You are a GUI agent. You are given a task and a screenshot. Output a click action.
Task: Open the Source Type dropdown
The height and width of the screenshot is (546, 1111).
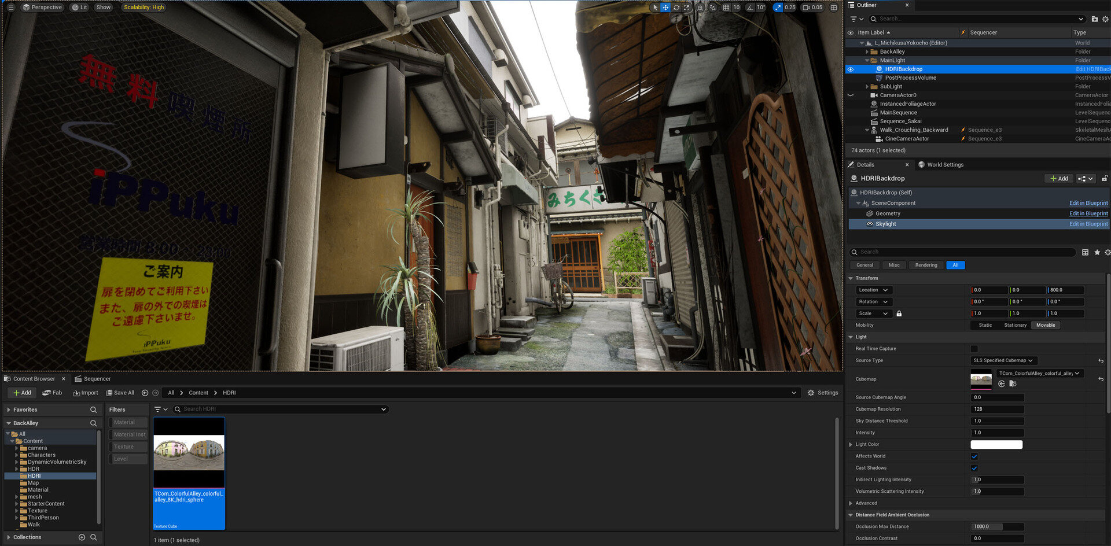(x=1003, y=360)
